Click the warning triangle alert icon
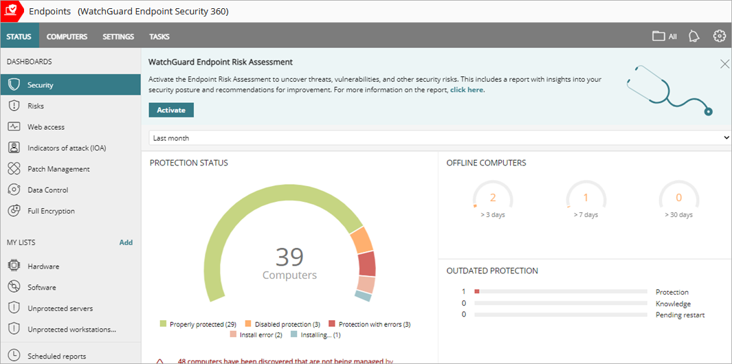 [159, 361]
